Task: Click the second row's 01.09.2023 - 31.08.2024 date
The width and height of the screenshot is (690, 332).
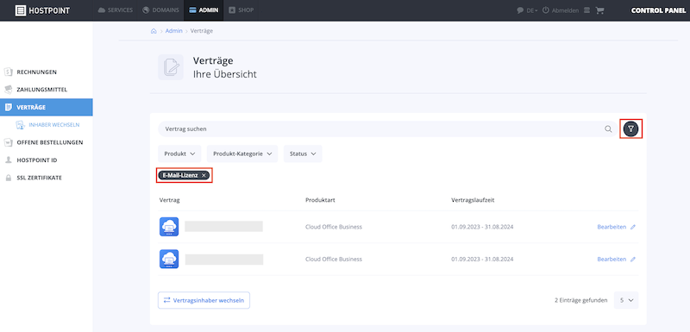Action: tap(482, 259)
